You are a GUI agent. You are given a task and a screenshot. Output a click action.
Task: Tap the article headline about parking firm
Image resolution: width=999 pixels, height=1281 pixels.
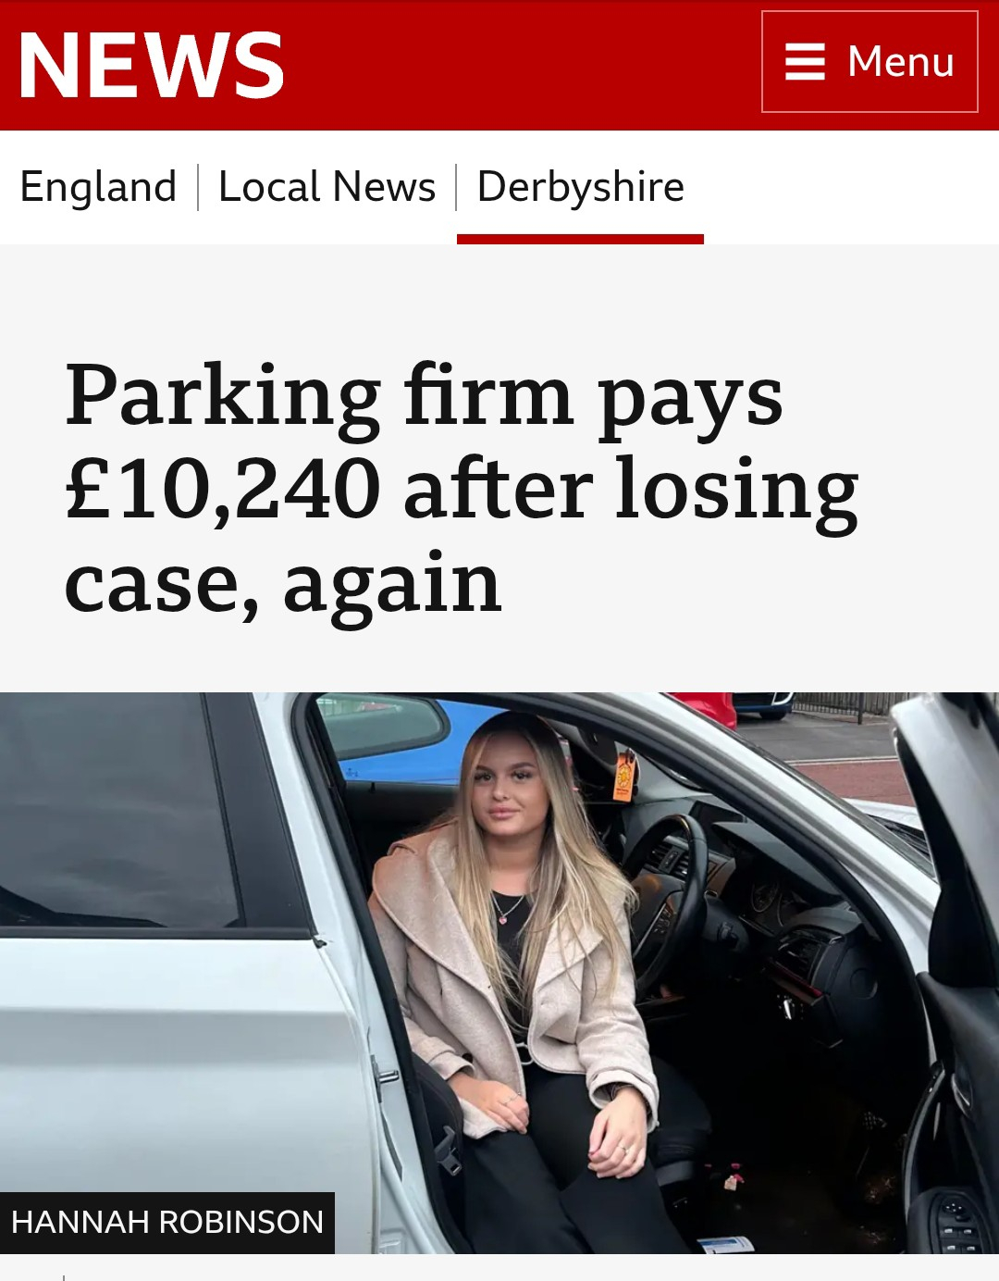pyautogui.click(x=462, y=488)
